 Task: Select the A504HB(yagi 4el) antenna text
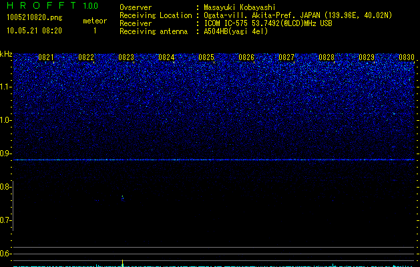236,31
